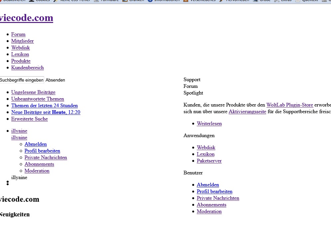This screenshot has width=331, height=229.
Task: Open Neue Beiträge seit Heute link
Action: [x=46, y=112]
